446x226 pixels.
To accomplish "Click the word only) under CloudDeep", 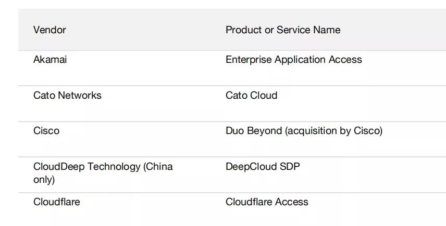I will (x=44, y=180).
